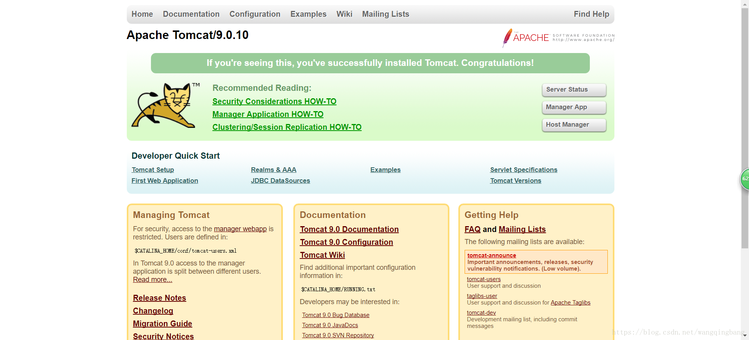Go to Configuration in the top nav
749x340 pixels.
click(255, 14)
